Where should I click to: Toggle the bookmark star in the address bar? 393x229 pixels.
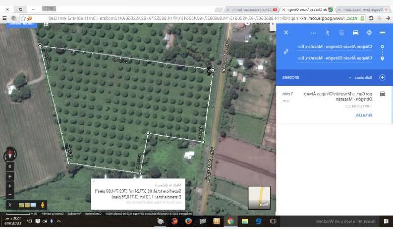[23, 18]
